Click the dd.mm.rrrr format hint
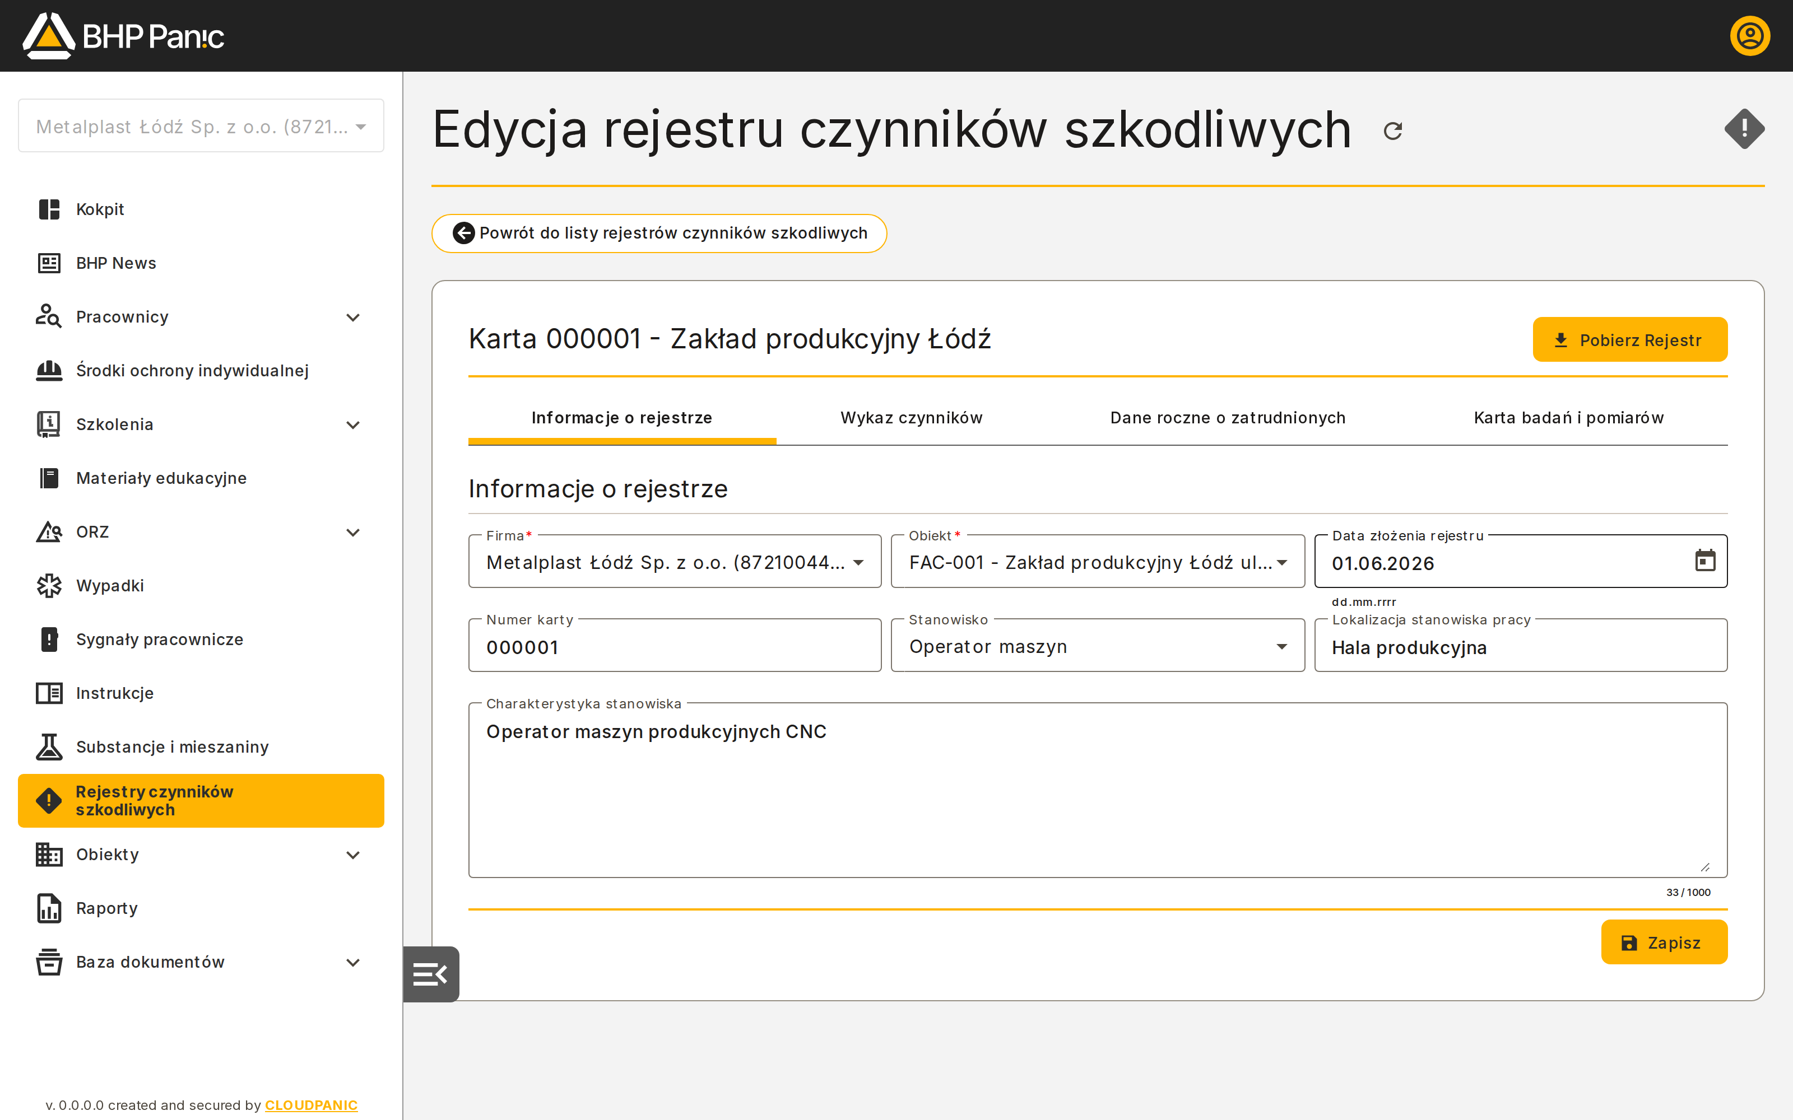Image resolution: width=1793 pixels, height=1120 pixels. pyautogui.click(x=1363, y=602)
